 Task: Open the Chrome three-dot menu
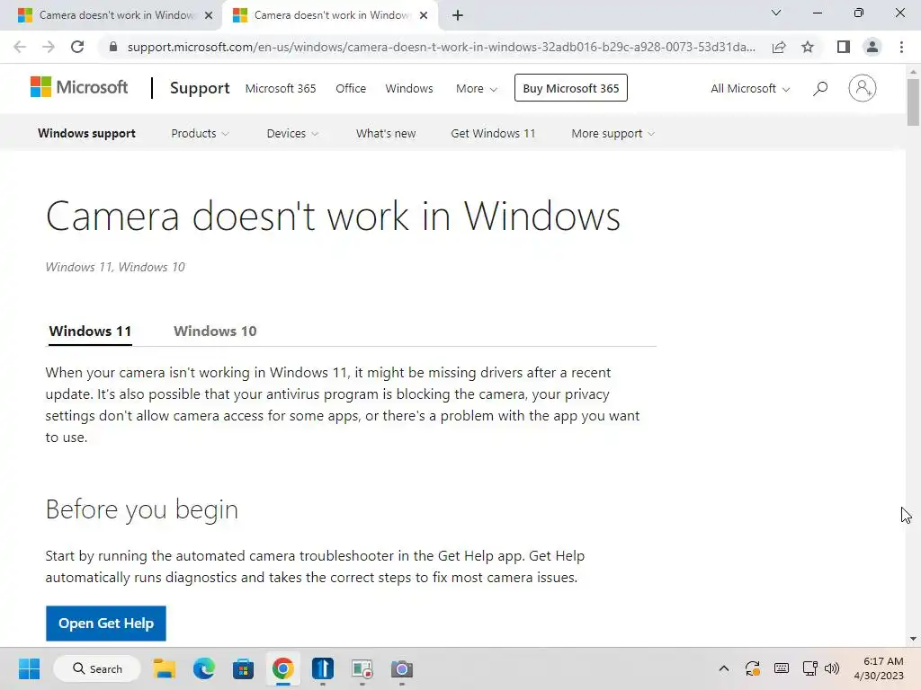901,47
